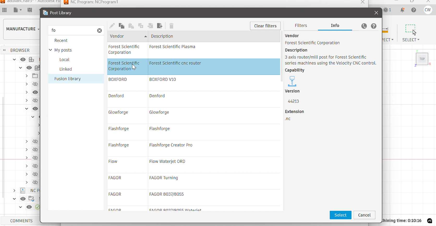
Task: Close the NC Program dialog behind
Action: pyautogui.click(x=363, y=2)
